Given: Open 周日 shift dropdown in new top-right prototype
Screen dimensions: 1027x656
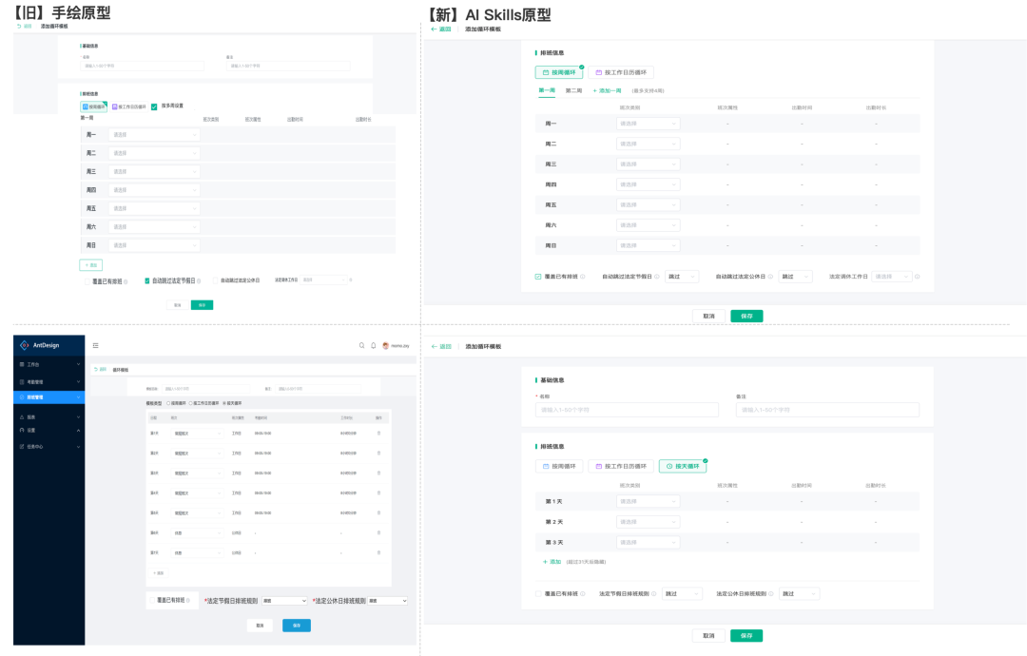Looking at the screenshot, I should tap(648, 245).
